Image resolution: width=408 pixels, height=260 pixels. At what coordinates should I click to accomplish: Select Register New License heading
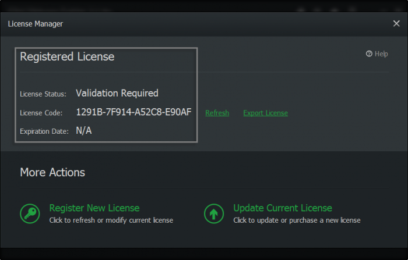click(x=94, y=208)
